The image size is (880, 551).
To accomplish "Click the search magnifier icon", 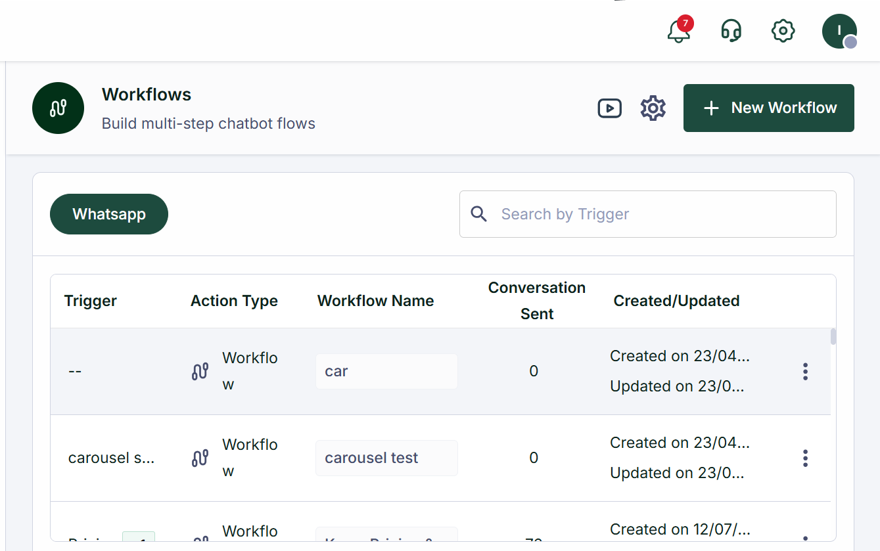I will click(479, 214).
